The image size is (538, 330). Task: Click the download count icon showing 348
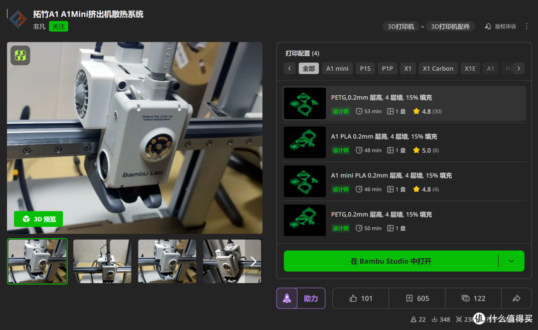point(434,320)
